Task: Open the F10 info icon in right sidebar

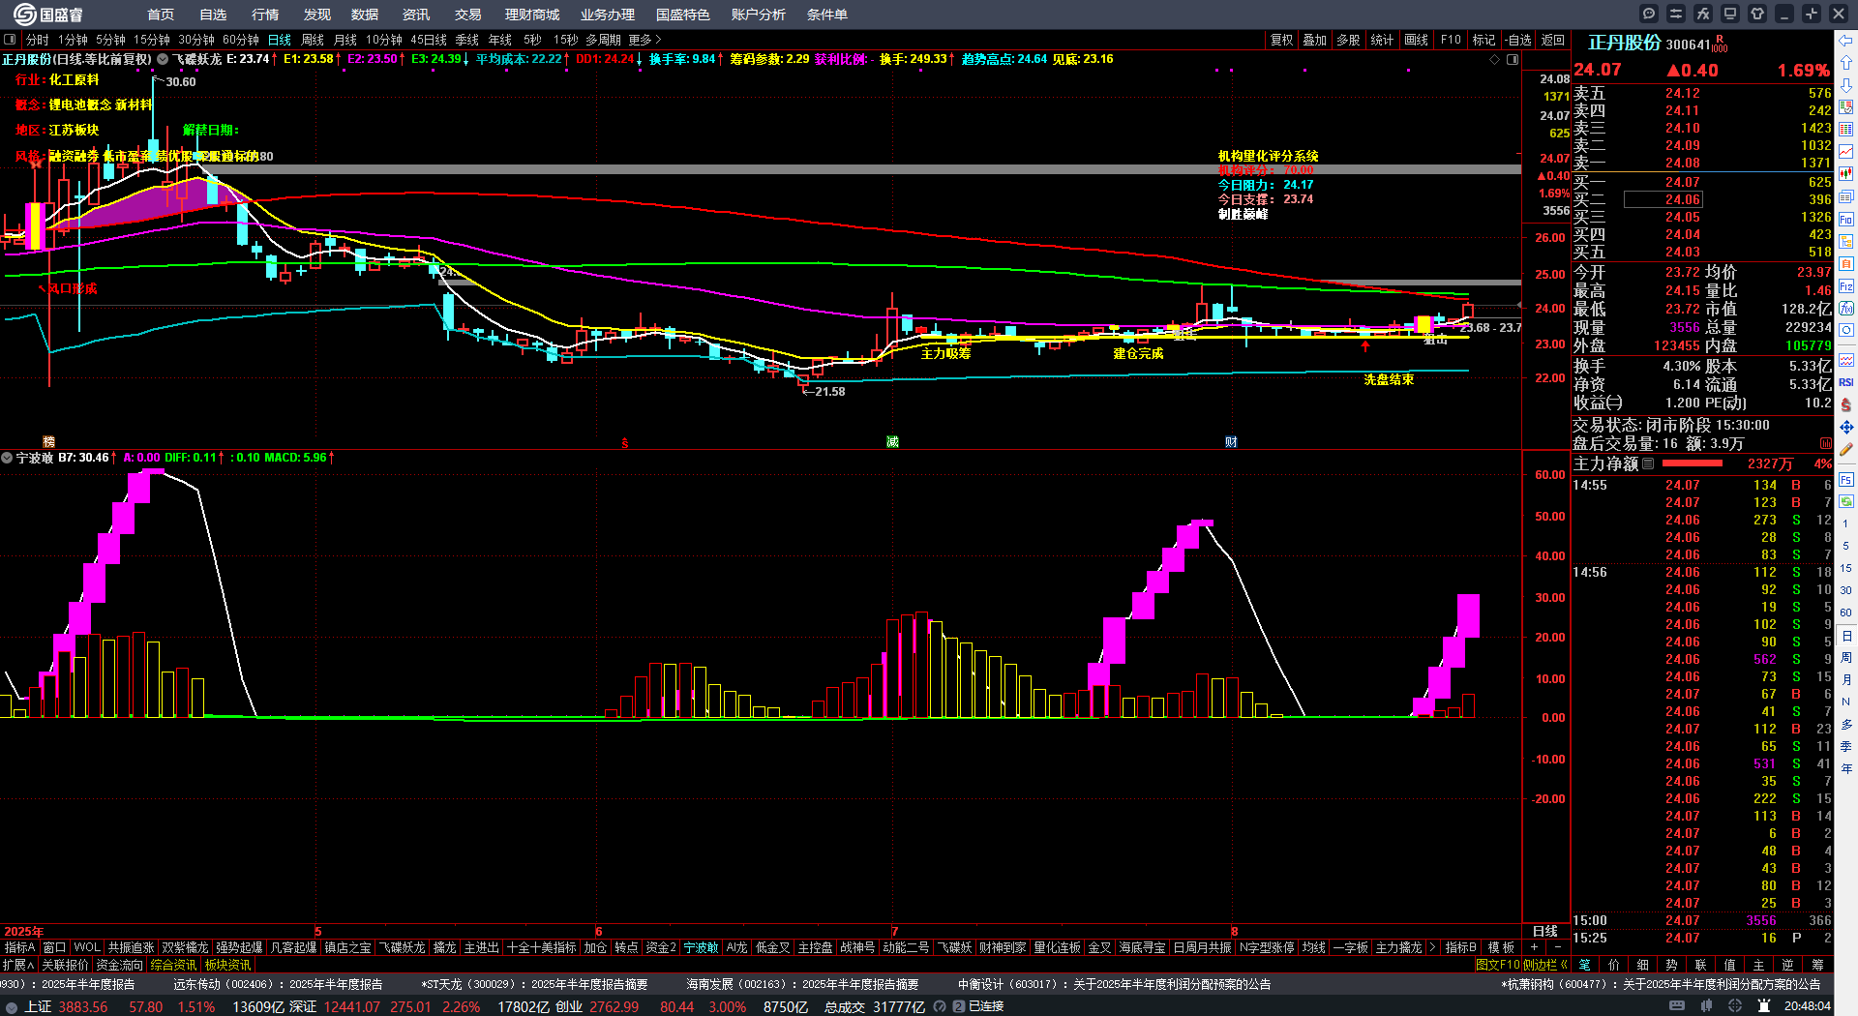Action: [1846, 219]
